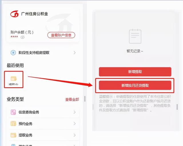183x146 pixels.
Task: Click the 新增按月还贷提取 button
Action: 135,85
